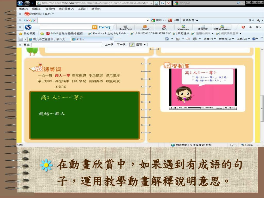
Task: Stop the teaching animation video
Action: point(175,108)
